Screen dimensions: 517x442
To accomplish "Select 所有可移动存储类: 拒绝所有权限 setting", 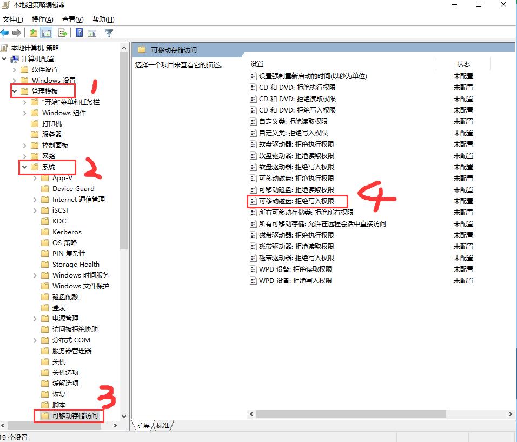I will [306, 213].
